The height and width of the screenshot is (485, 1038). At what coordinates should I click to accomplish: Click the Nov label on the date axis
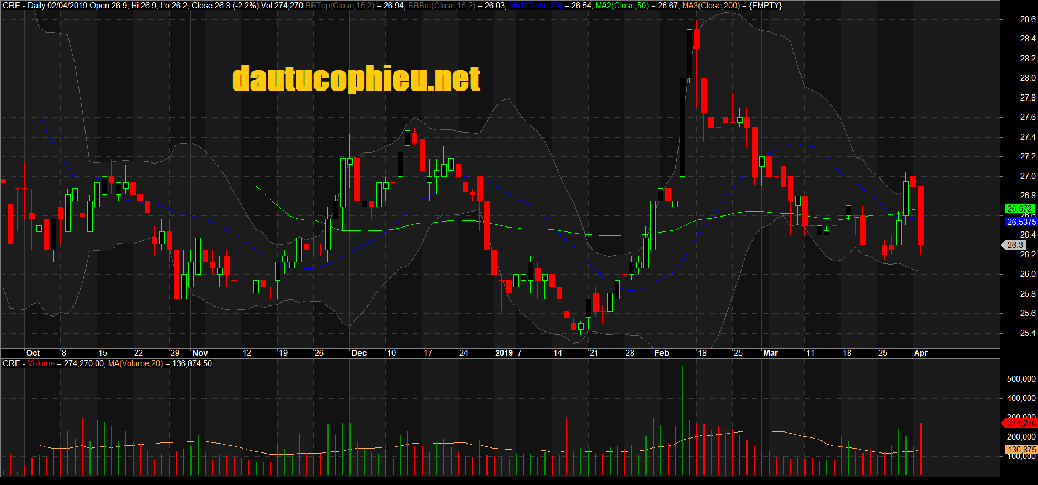[200, 353]
